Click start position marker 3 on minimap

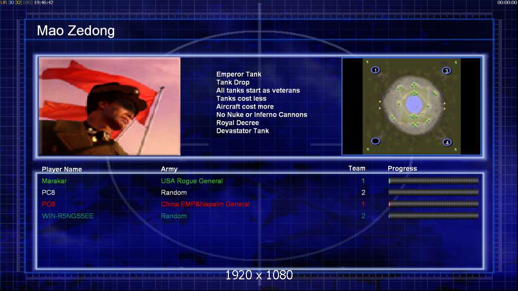(x=446, y=70)
